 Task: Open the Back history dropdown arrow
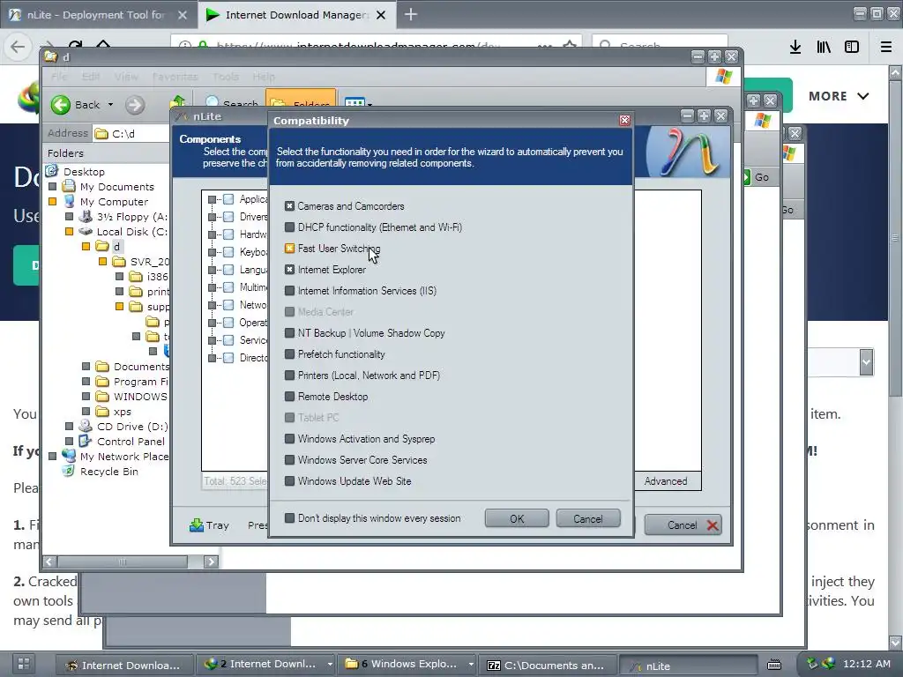click(110, 105)
